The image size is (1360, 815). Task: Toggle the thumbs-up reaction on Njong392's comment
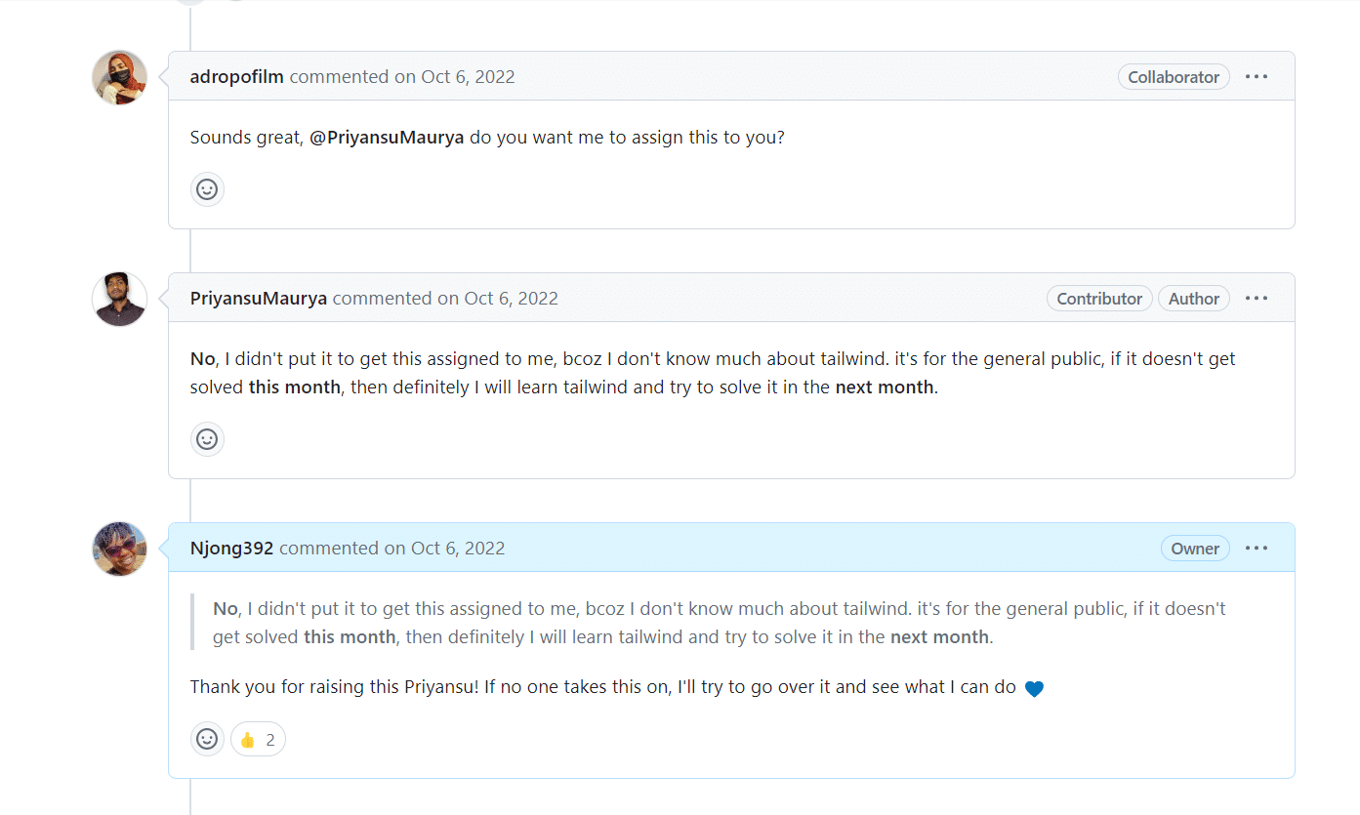[x=257, y=739]
